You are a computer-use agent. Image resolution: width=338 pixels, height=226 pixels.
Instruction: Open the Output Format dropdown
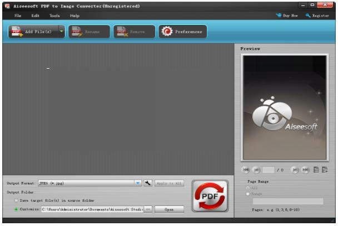pos(137,183)
